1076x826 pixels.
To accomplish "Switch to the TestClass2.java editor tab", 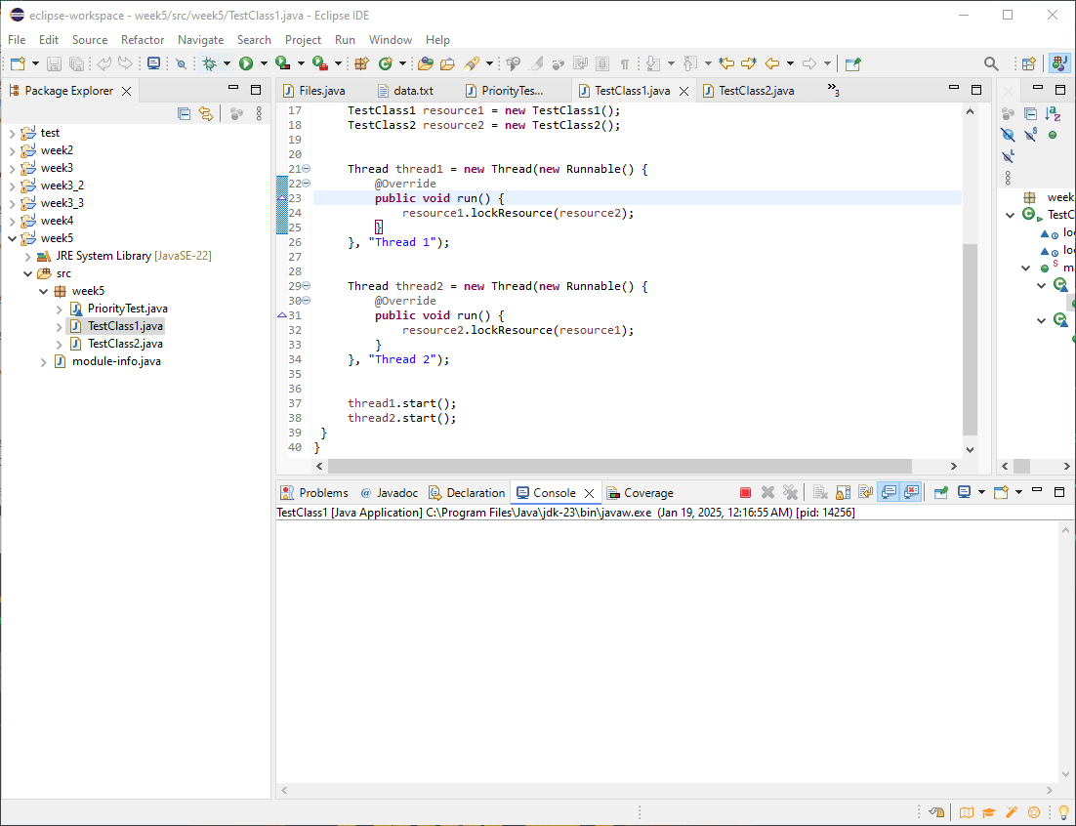I will click(x=756, y=91).
